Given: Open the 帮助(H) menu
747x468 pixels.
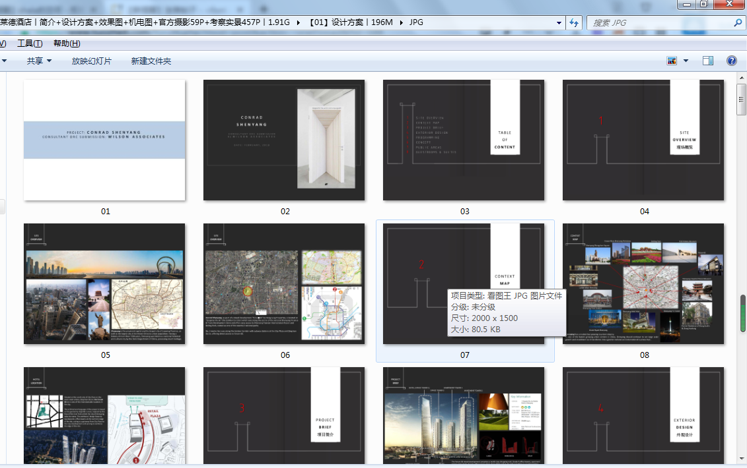Looking at the screenshot, I should pyautogui.click(x=67, y=44).
